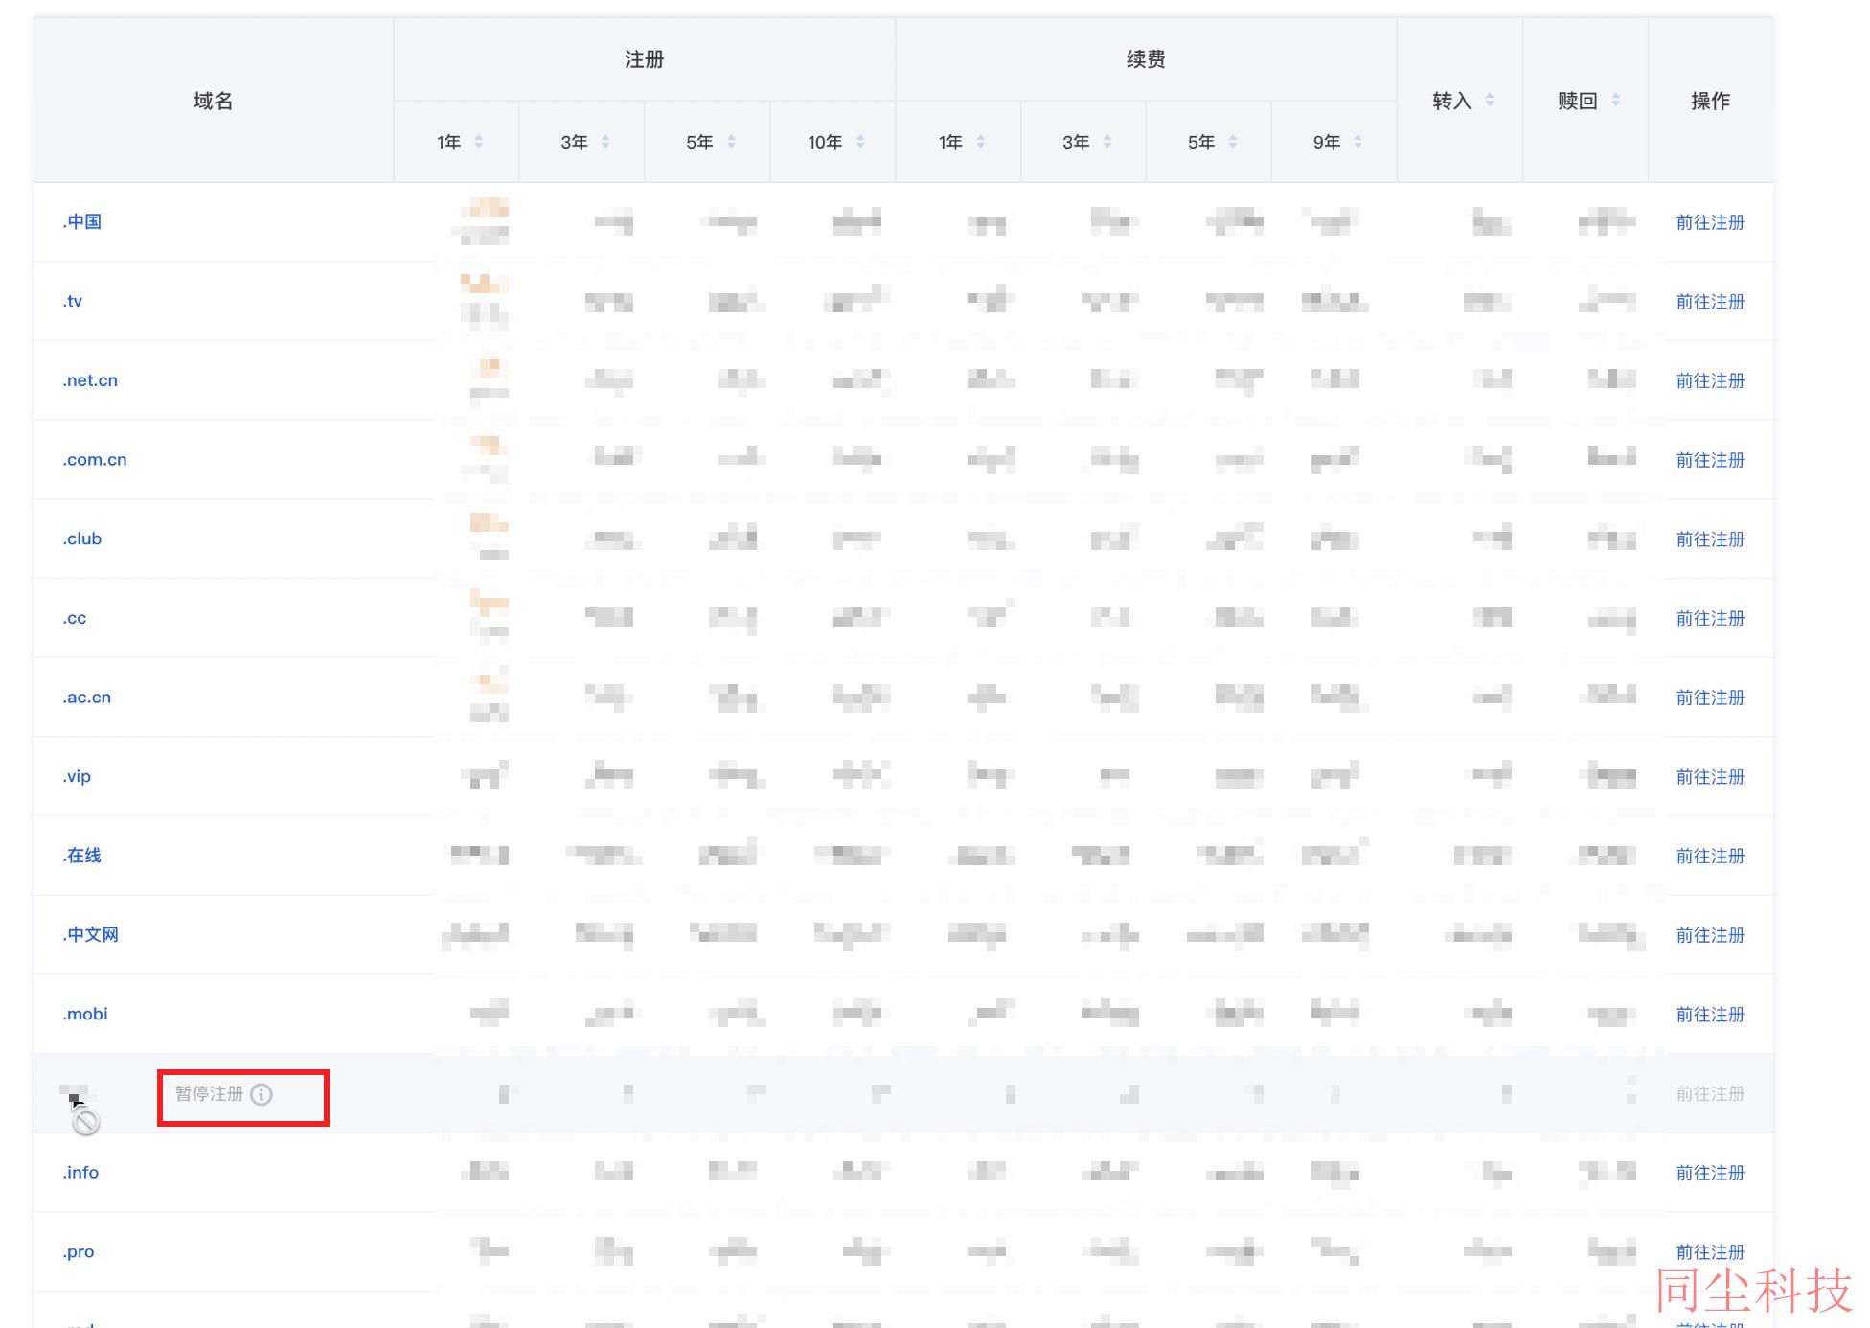Open the .cc domain link
This screenshot has width=1870, height=1328.
click(x=75, y=618)
